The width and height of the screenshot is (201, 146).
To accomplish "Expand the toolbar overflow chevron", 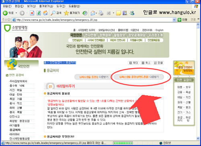I will pos(198,19).
